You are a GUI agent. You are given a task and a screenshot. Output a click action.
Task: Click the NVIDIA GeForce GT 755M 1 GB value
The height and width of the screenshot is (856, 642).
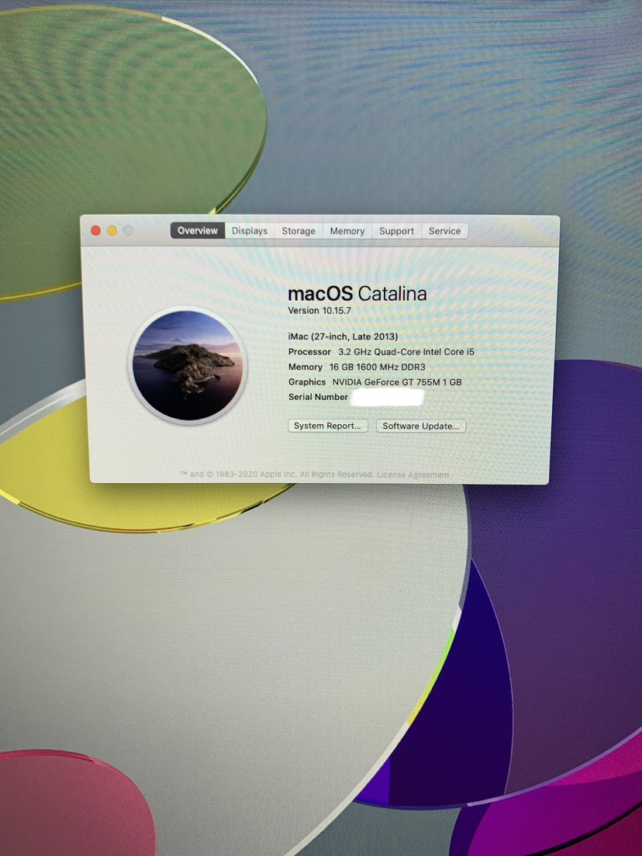[x=397, y=382]
